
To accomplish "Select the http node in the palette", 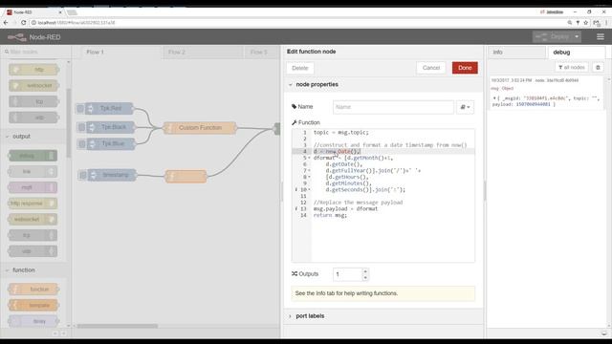I will 34,70.
